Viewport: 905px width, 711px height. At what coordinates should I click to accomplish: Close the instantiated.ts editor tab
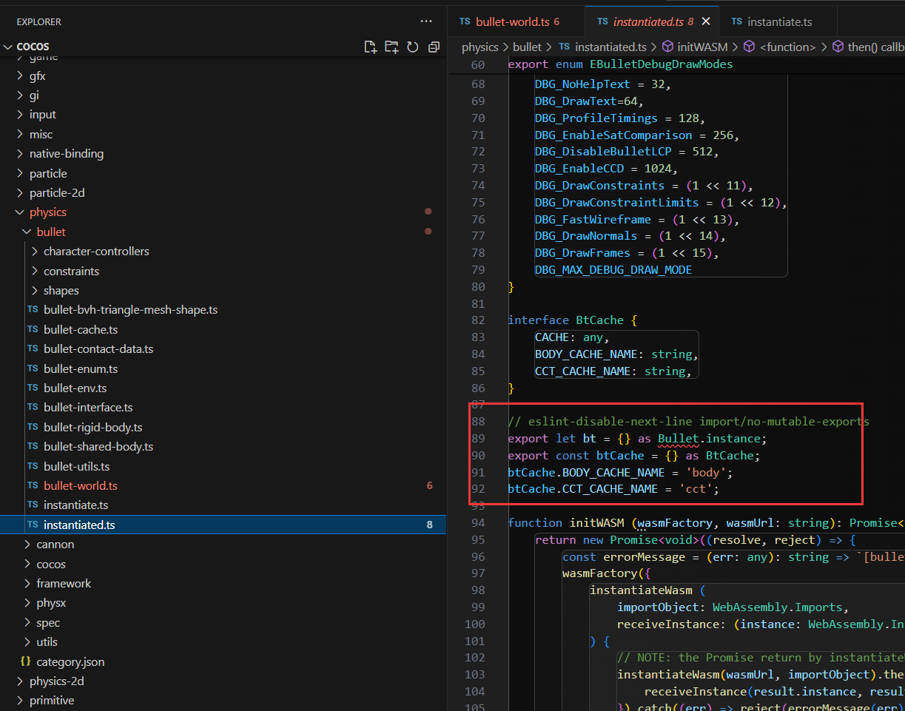pos(706,21)
